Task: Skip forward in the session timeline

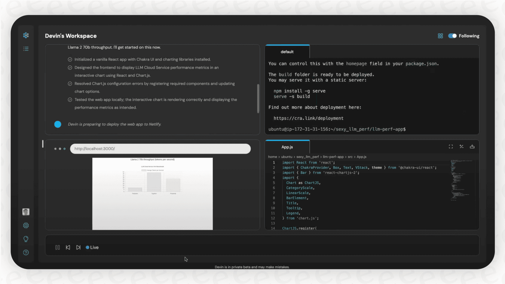Action: [78, 247]
